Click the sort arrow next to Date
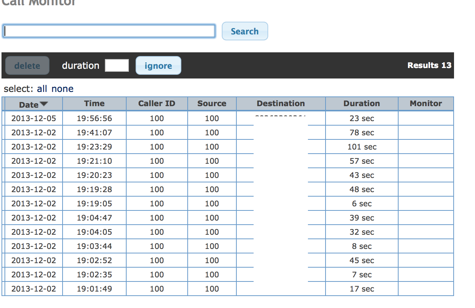 44,104
